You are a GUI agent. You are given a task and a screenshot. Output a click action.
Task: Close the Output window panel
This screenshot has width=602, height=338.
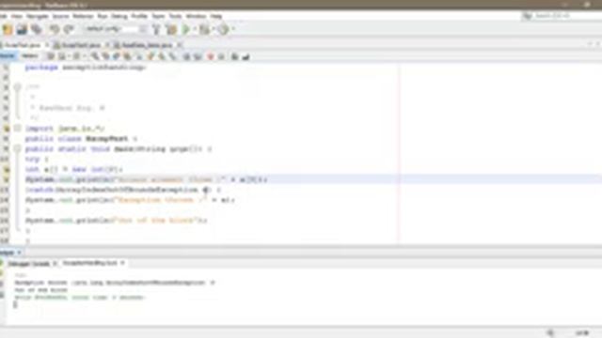(x=19, y=253)
